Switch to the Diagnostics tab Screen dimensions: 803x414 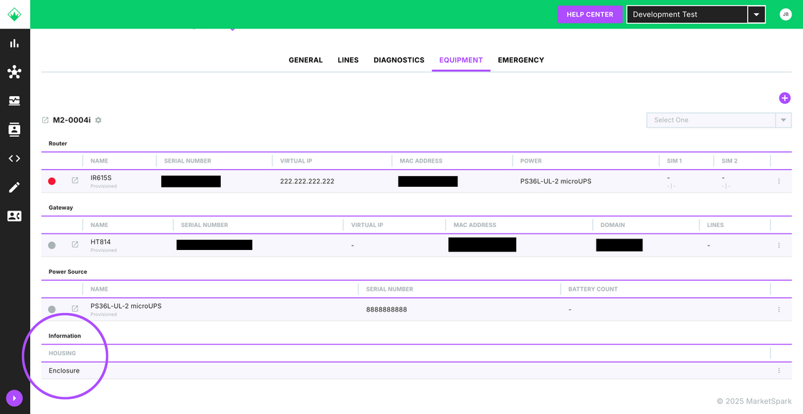click(399, 60)
